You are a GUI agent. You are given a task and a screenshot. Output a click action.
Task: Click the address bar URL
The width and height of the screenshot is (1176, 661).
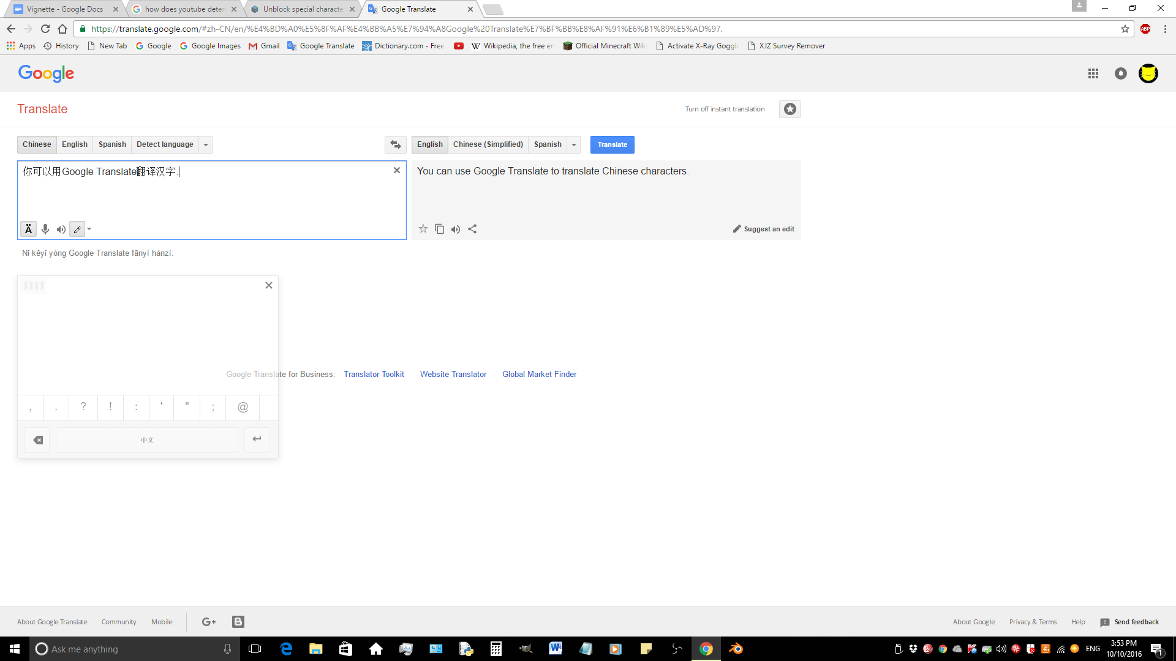coord(407,29)
